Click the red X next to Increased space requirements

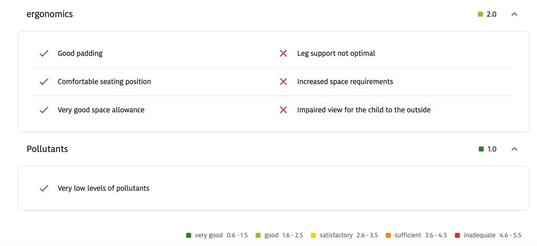point(283,82)
